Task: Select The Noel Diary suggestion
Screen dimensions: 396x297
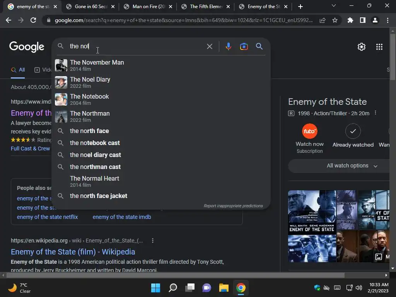Action: click(x=161, y=82)
